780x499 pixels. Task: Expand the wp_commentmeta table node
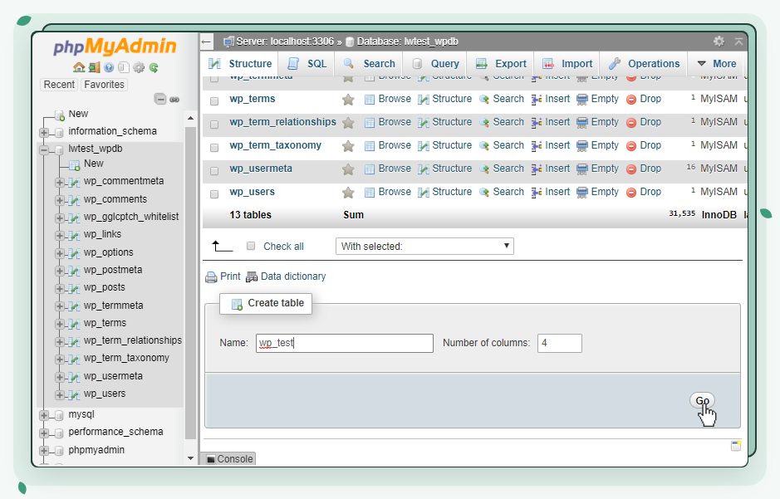(x=59, y=183)
